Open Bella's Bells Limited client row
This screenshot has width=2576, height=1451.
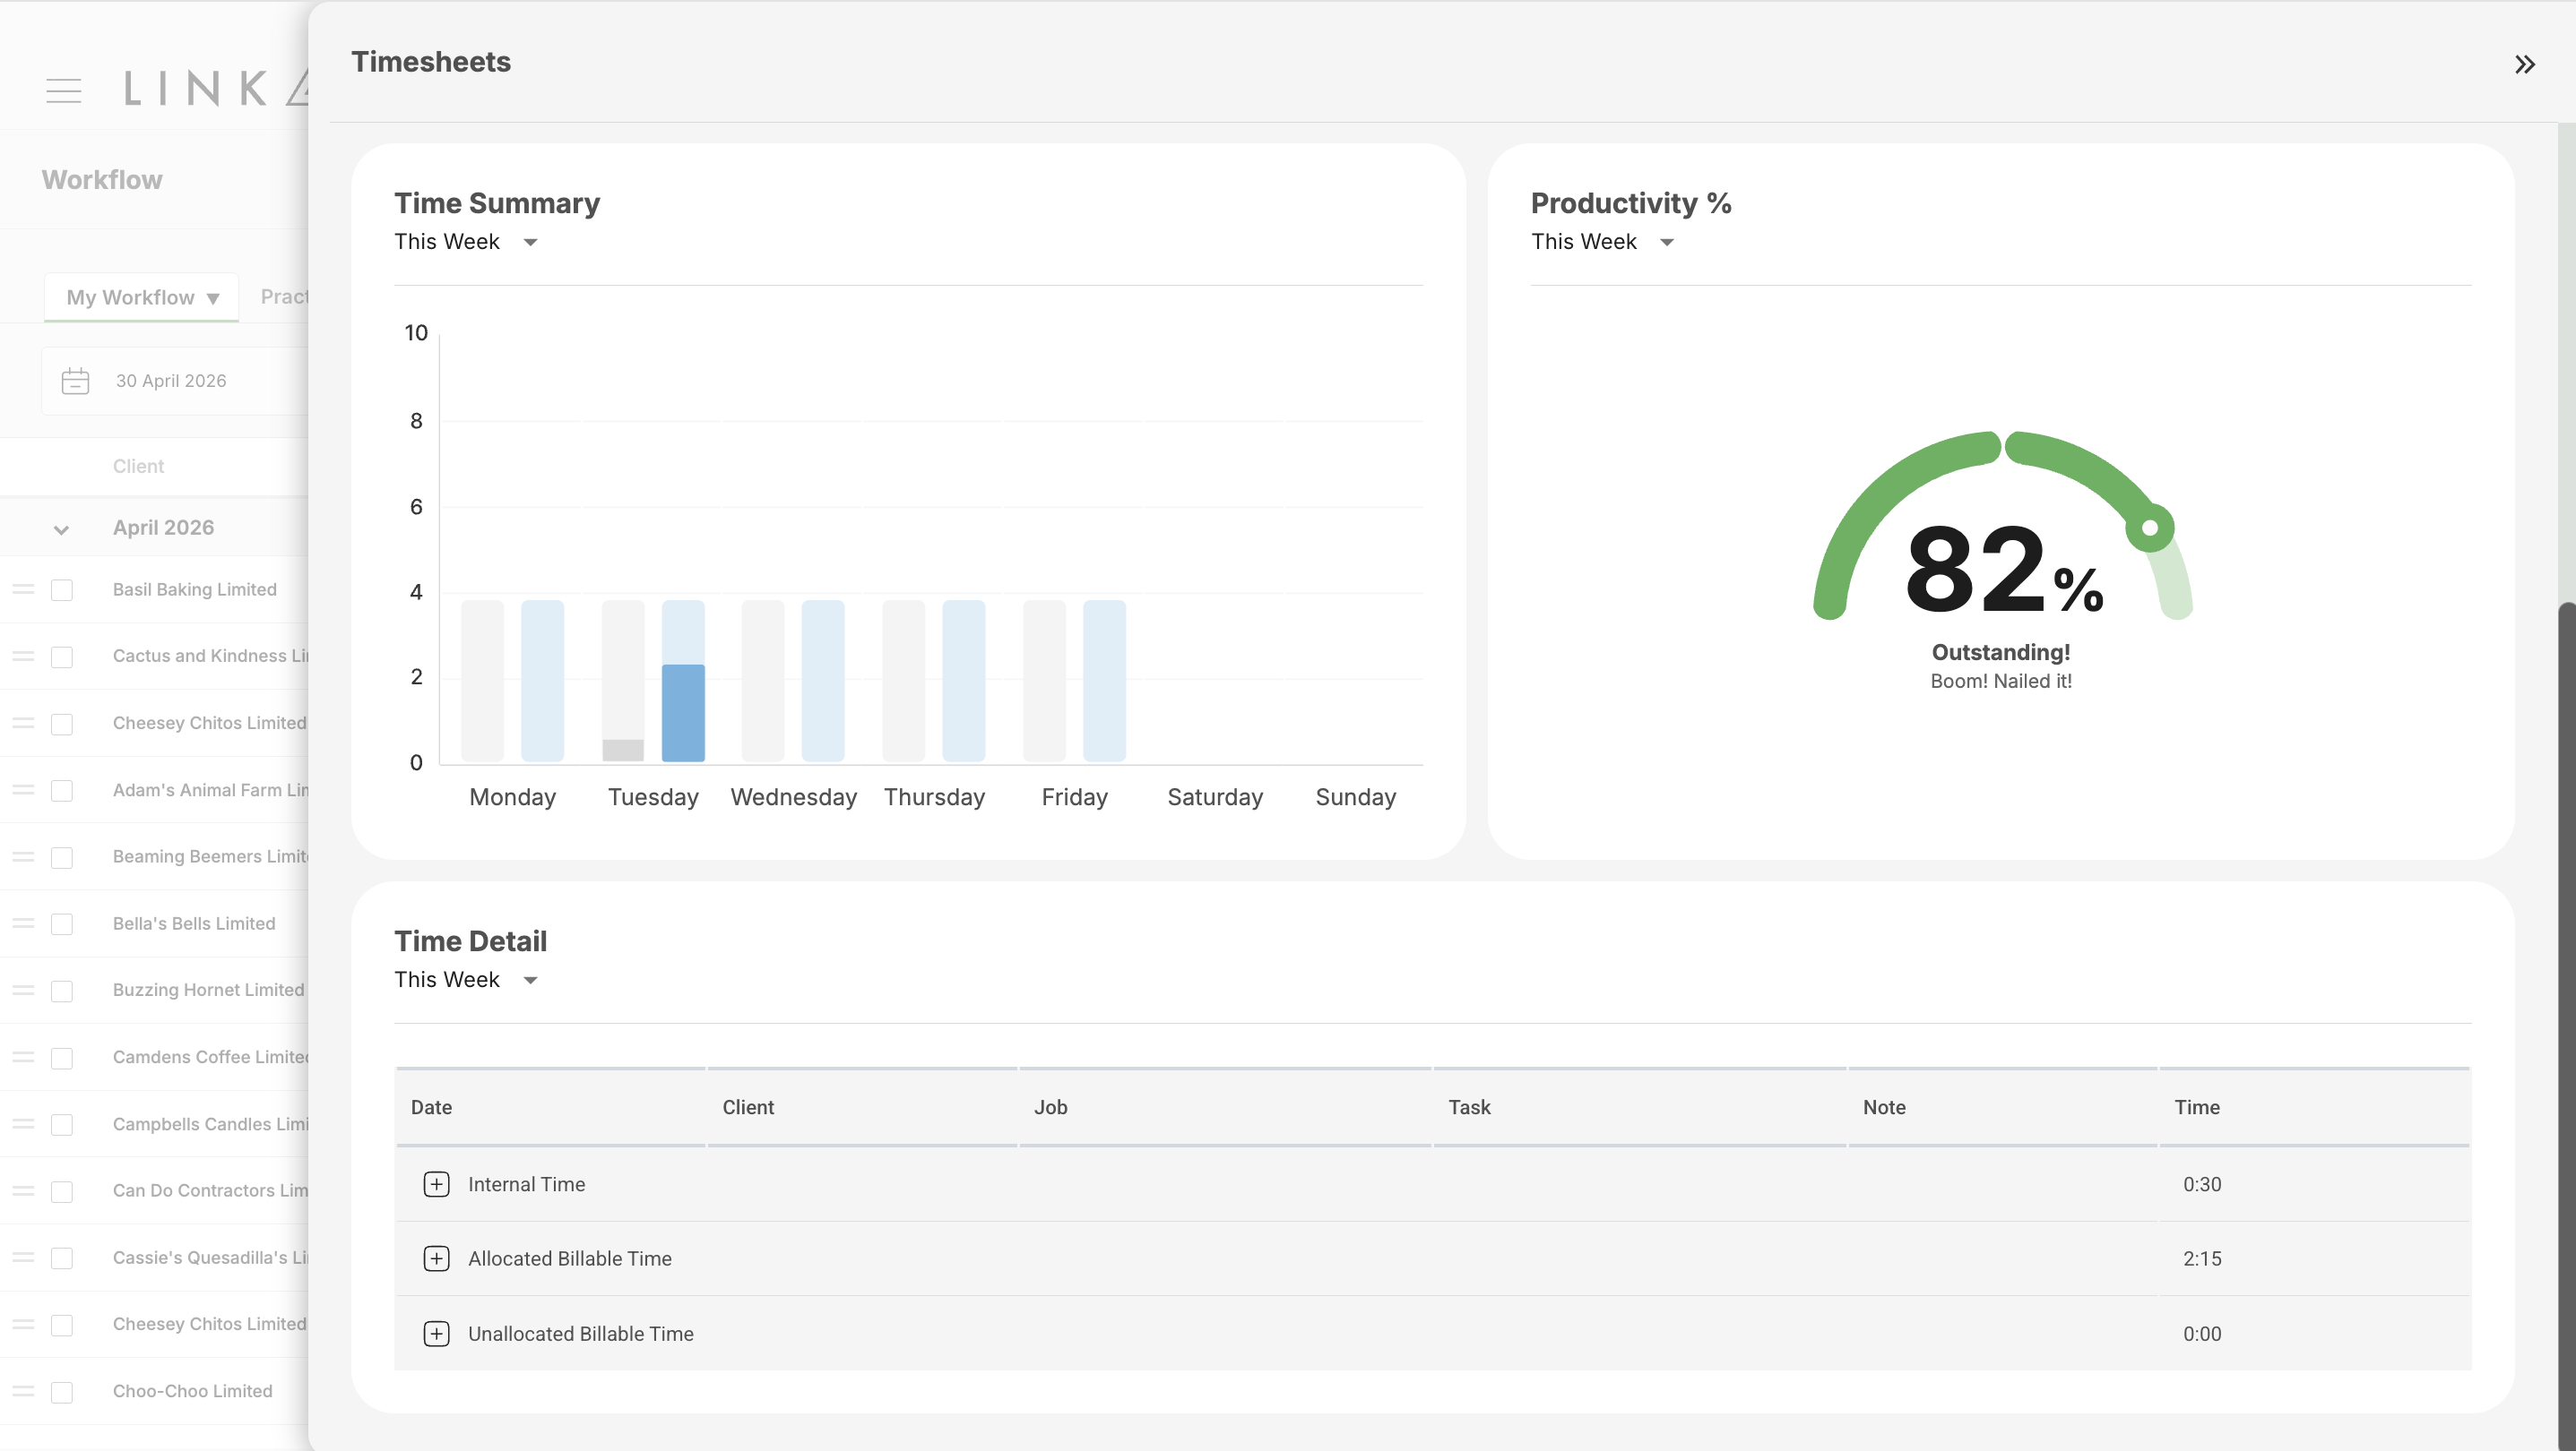click(194, 923)
